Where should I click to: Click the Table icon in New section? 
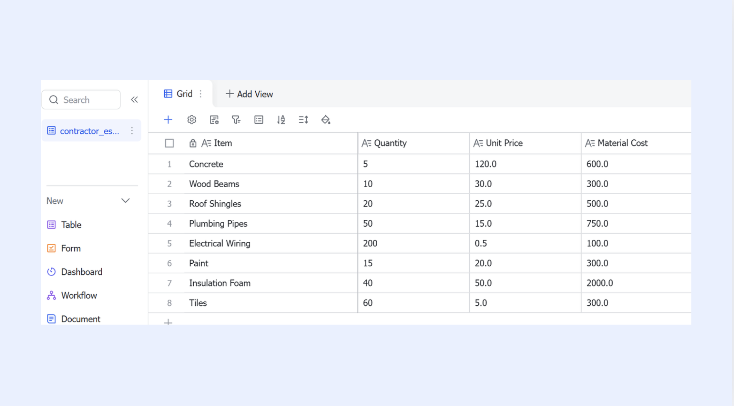[x=51, y=225]
